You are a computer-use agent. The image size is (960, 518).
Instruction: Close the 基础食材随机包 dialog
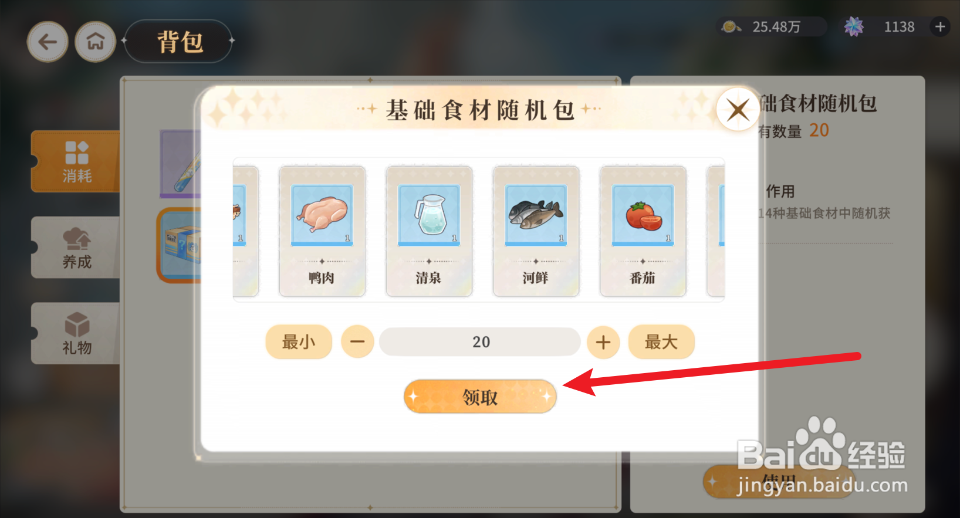point(738,109)
